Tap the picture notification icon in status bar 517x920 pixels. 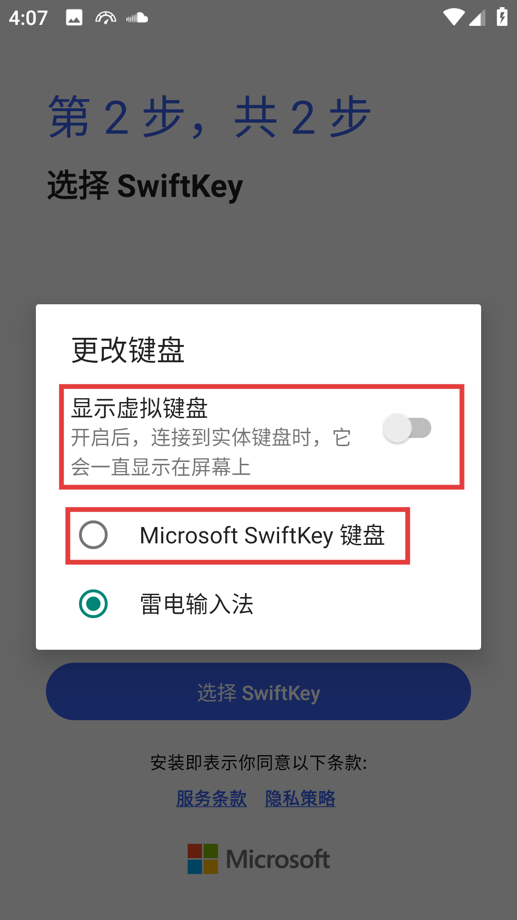click(74, 18)
